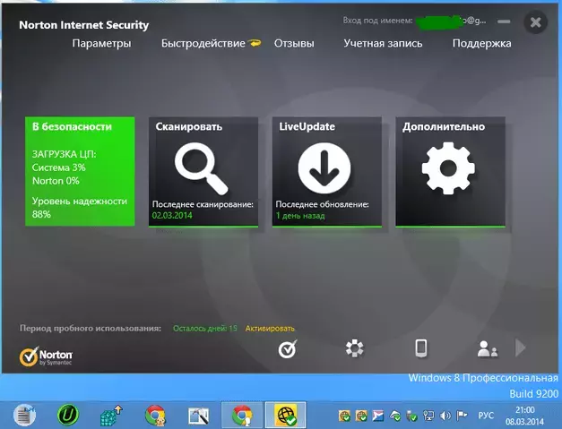
Task: Click the USB safely remove tray icon
Action: 411,416
